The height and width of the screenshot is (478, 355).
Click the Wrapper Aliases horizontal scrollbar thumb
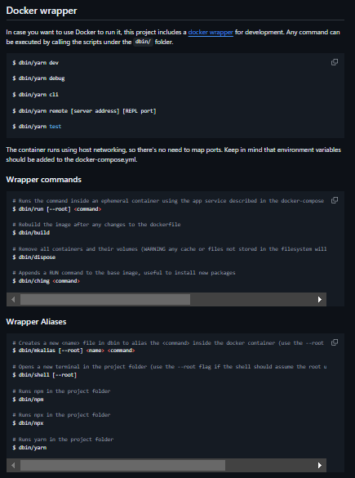tap(122, 465)
